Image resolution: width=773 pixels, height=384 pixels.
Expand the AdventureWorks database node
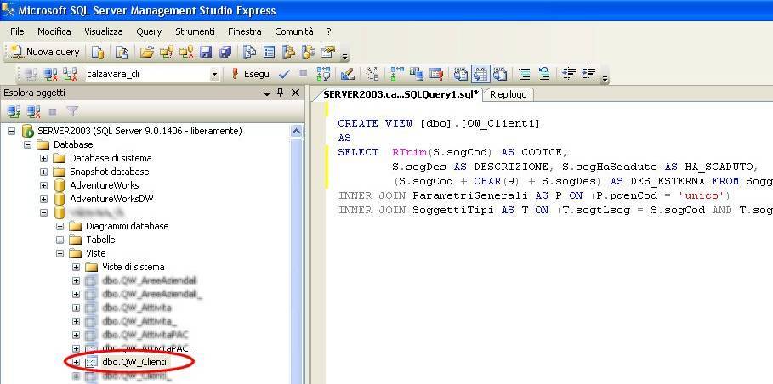(44, 185)
